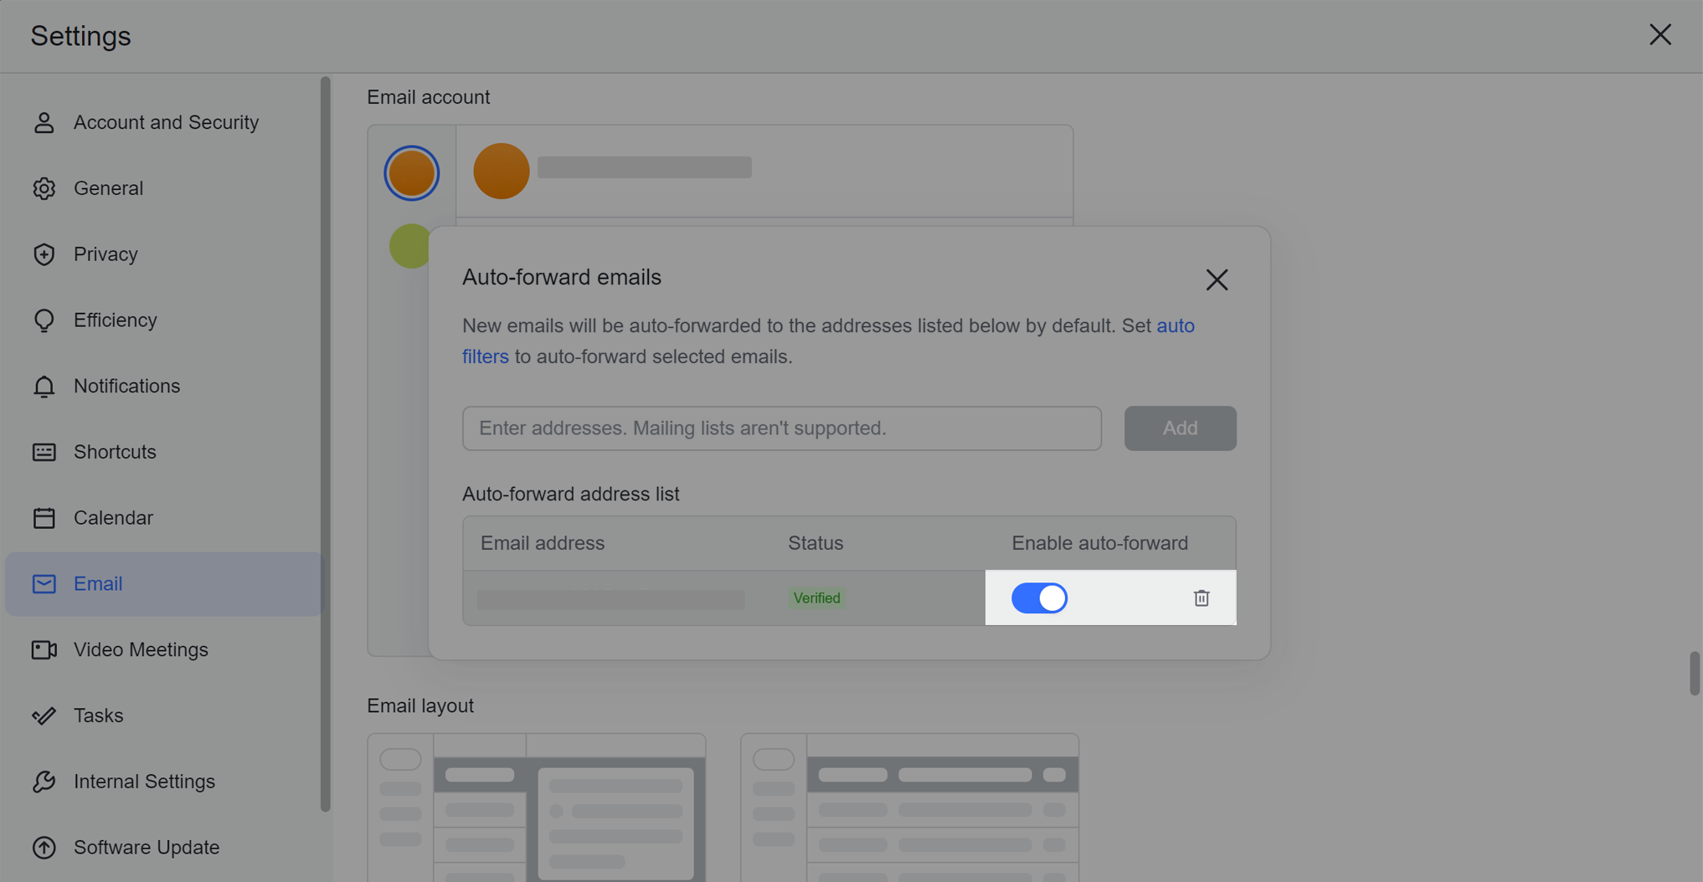Select the Calendar sidebar icon
This screenshot has height=882, width=1703.
[x=44, y=518]
